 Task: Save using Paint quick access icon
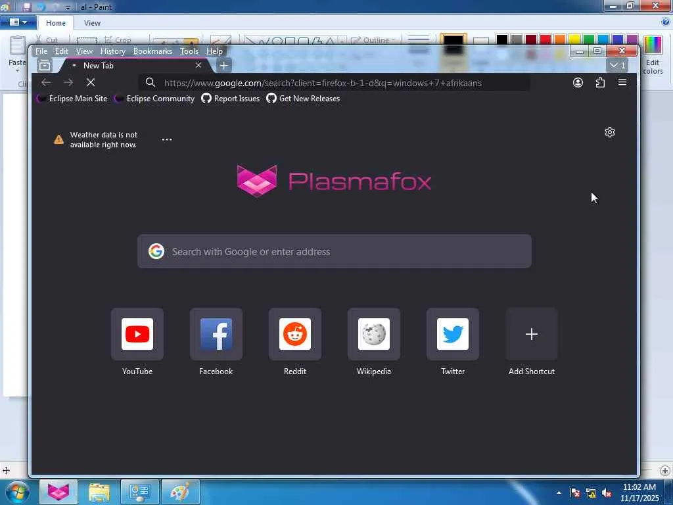pos(26,7)
